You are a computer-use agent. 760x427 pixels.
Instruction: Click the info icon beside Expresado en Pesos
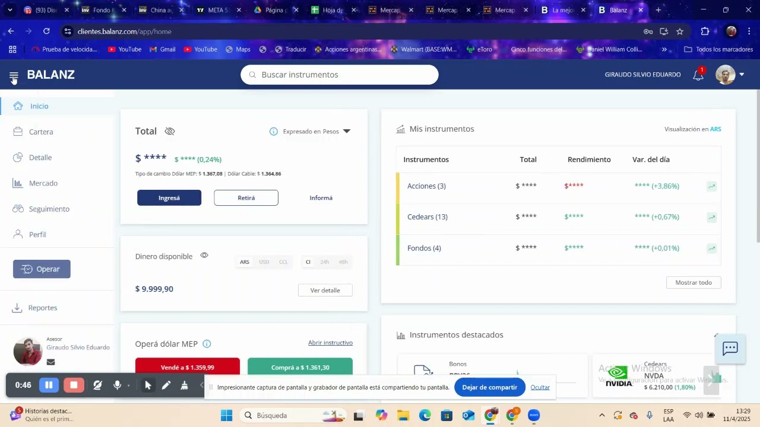click(274, 132)
